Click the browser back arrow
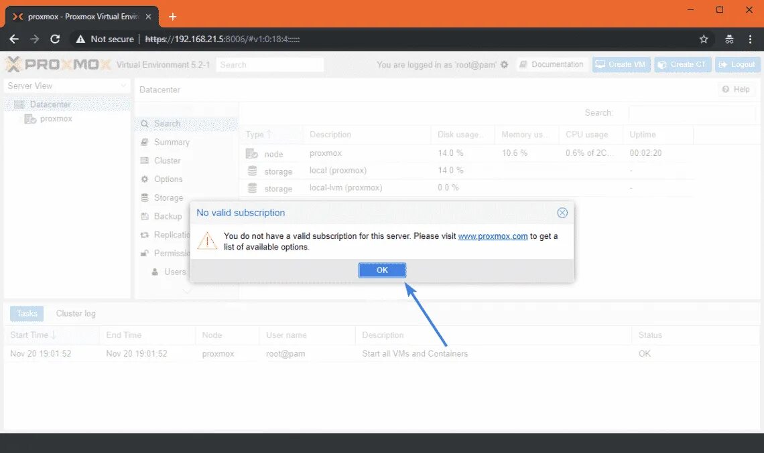 (14, 39)
